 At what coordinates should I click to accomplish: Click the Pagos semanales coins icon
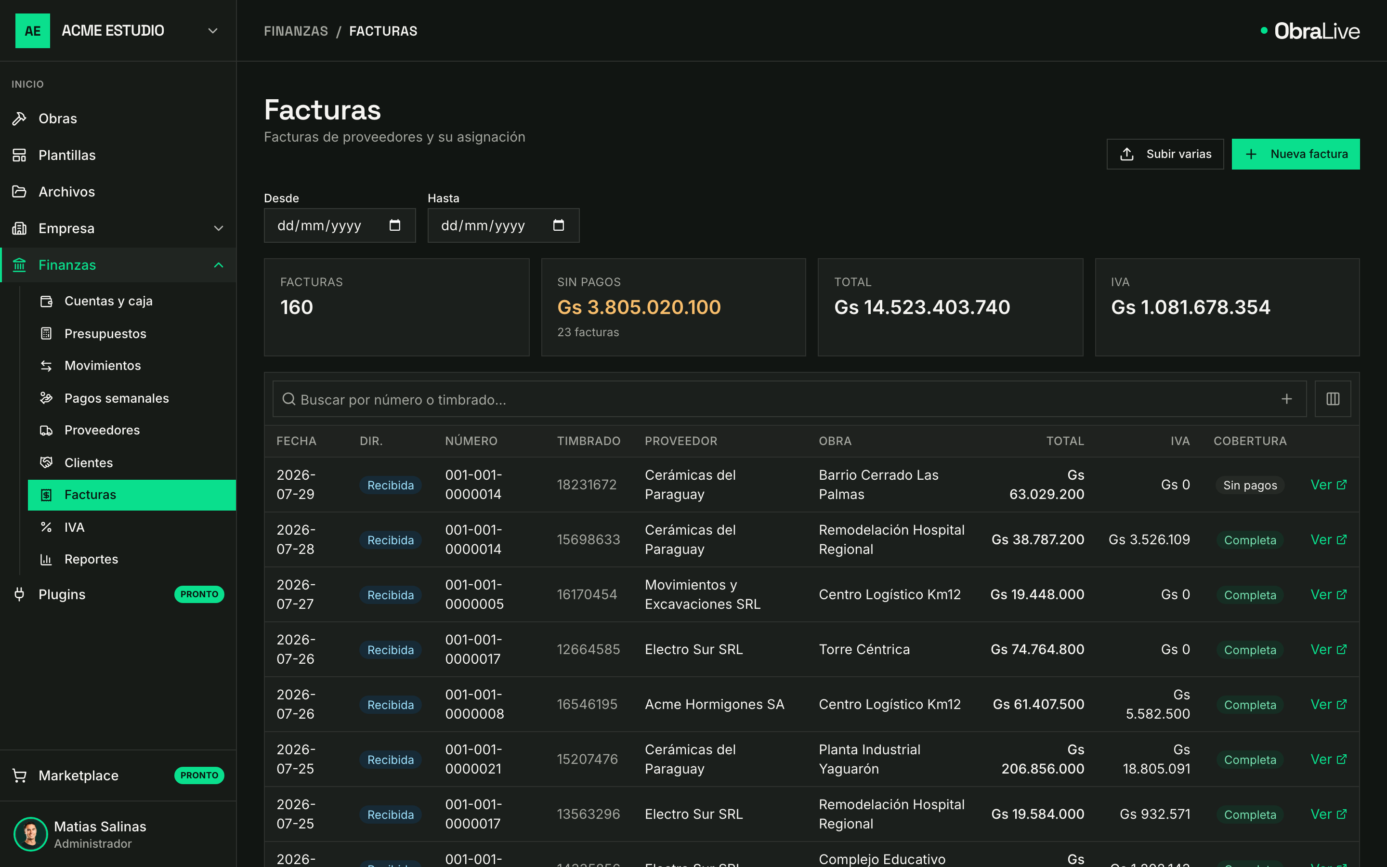pos(46,398)
